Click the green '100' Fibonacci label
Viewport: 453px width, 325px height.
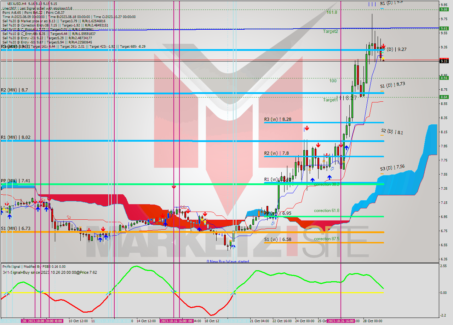[333, 81]
